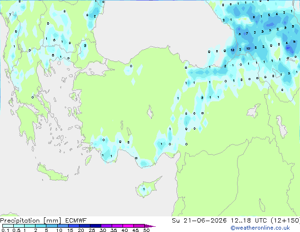
Task: Click the legend tick label '45'
Action: 135,230
